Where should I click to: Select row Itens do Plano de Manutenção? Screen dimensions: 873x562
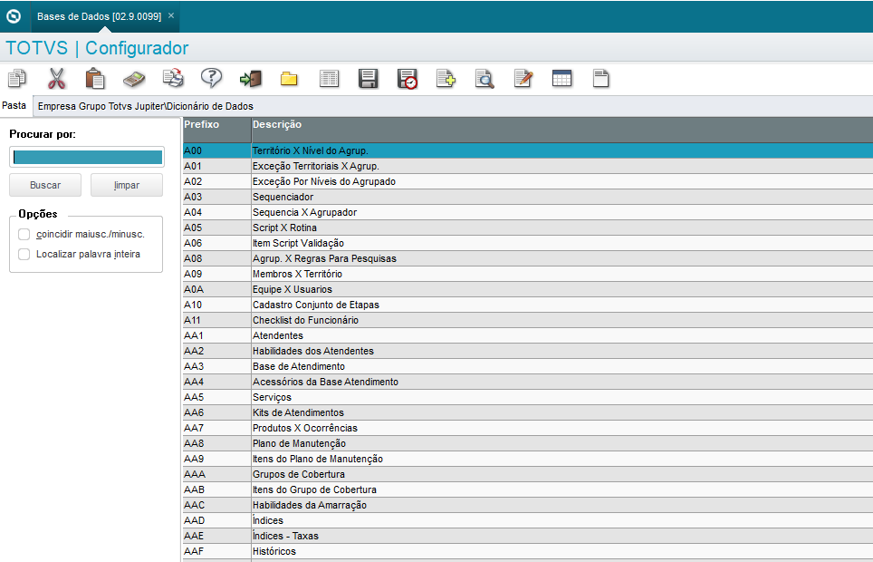528,459
